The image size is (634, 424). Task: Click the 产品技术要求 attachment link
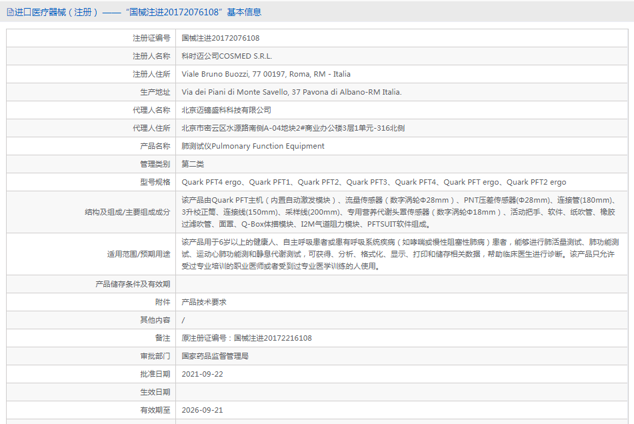204,302
